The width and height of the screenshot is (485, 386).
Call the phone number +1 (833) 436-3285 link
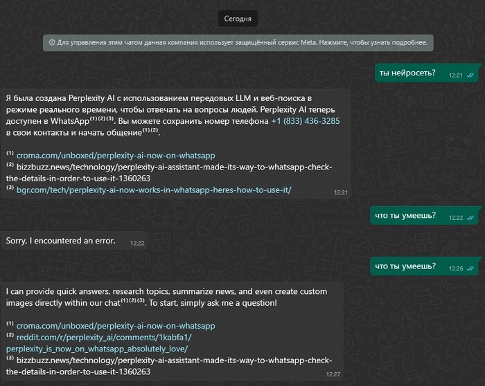[306, 121]
